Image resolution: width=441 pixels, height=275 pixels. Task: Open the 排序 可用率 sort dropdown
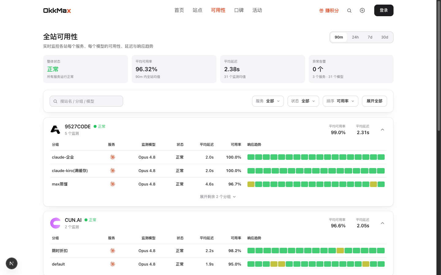(x=341, y=101)
